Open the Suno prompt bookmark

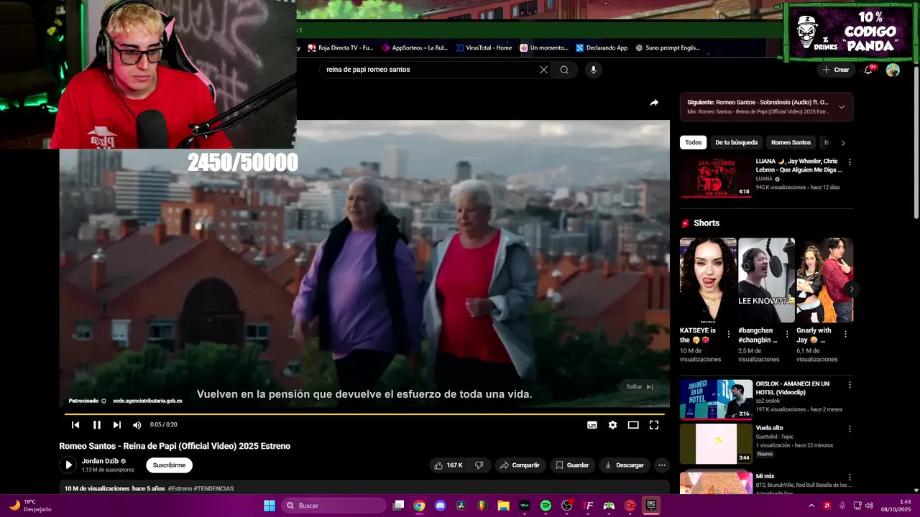pos(668,48)
